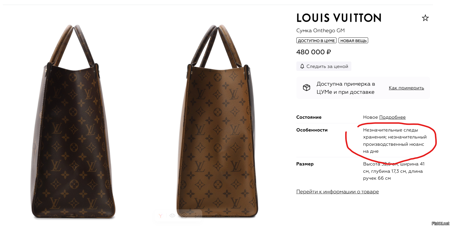Viewport: 451px width, 227px height.
Task: Add the bag to favorites with star icon
Action: pos(425,18)
